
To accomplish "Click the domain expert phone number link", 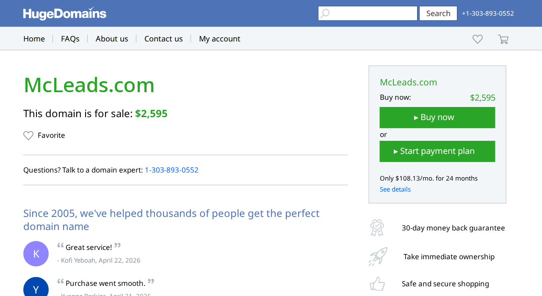I will pos(171,170).
